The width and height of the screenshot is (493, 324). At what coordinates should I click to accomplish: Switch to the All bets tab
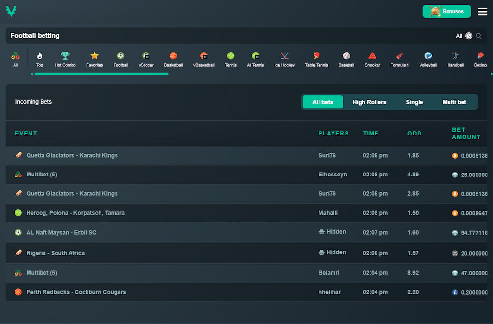pyautogui.click(x=322, y=102)
